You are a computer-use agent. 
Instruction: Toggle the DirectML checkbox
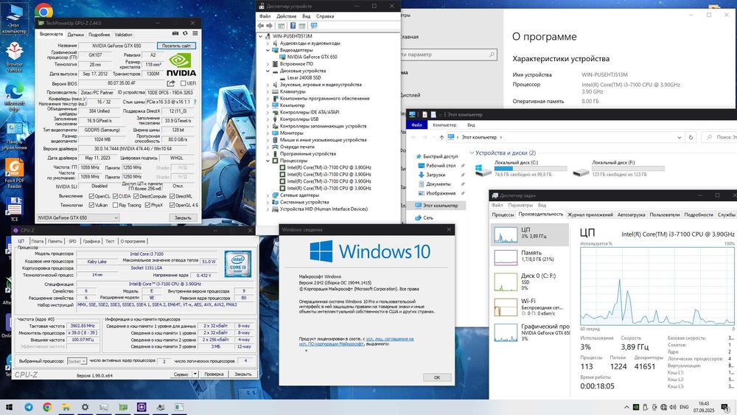[172, 196]
